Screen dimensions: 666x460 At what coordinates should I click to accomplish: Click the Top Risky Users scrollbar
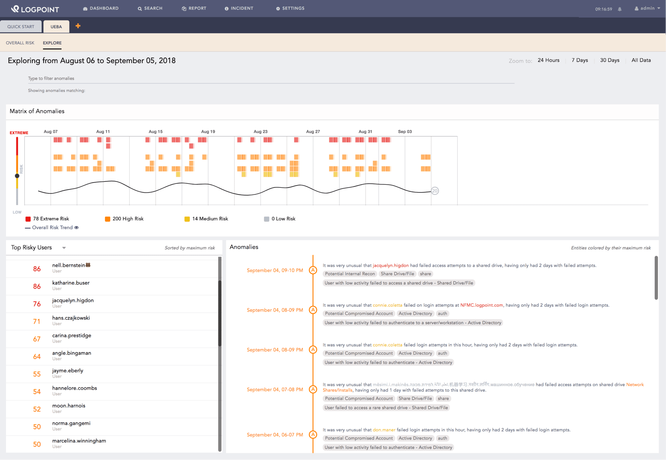click(220, 313)
